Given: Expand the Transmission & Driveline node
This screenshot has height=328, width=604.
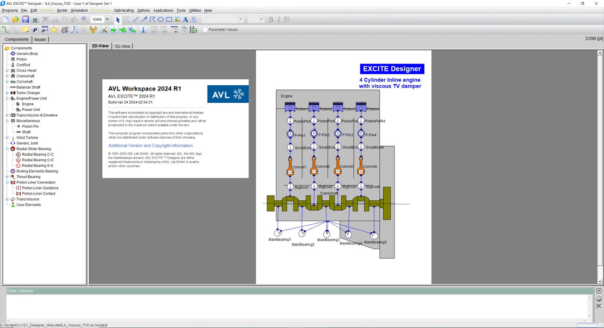Looking at the screenshot, I should pyautogui.click(x=7, y=115).
